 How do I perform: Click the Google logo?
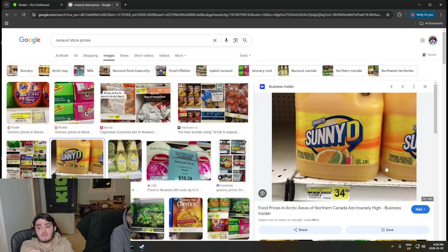click(30, 40)
